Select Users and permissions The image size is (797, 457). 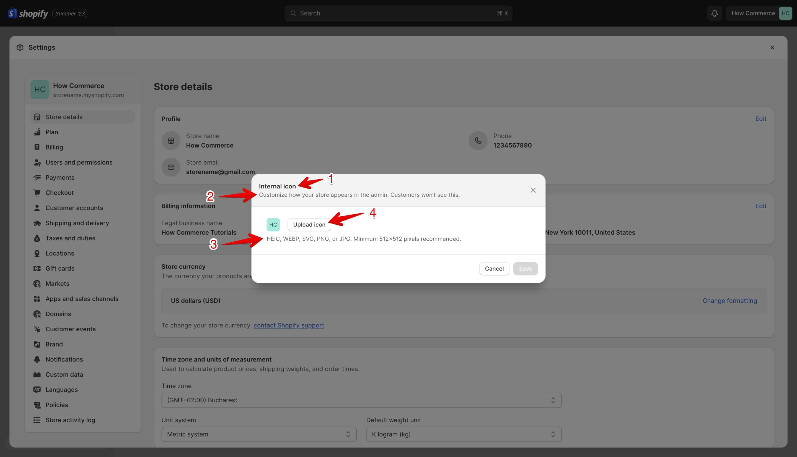pos(83,162)
